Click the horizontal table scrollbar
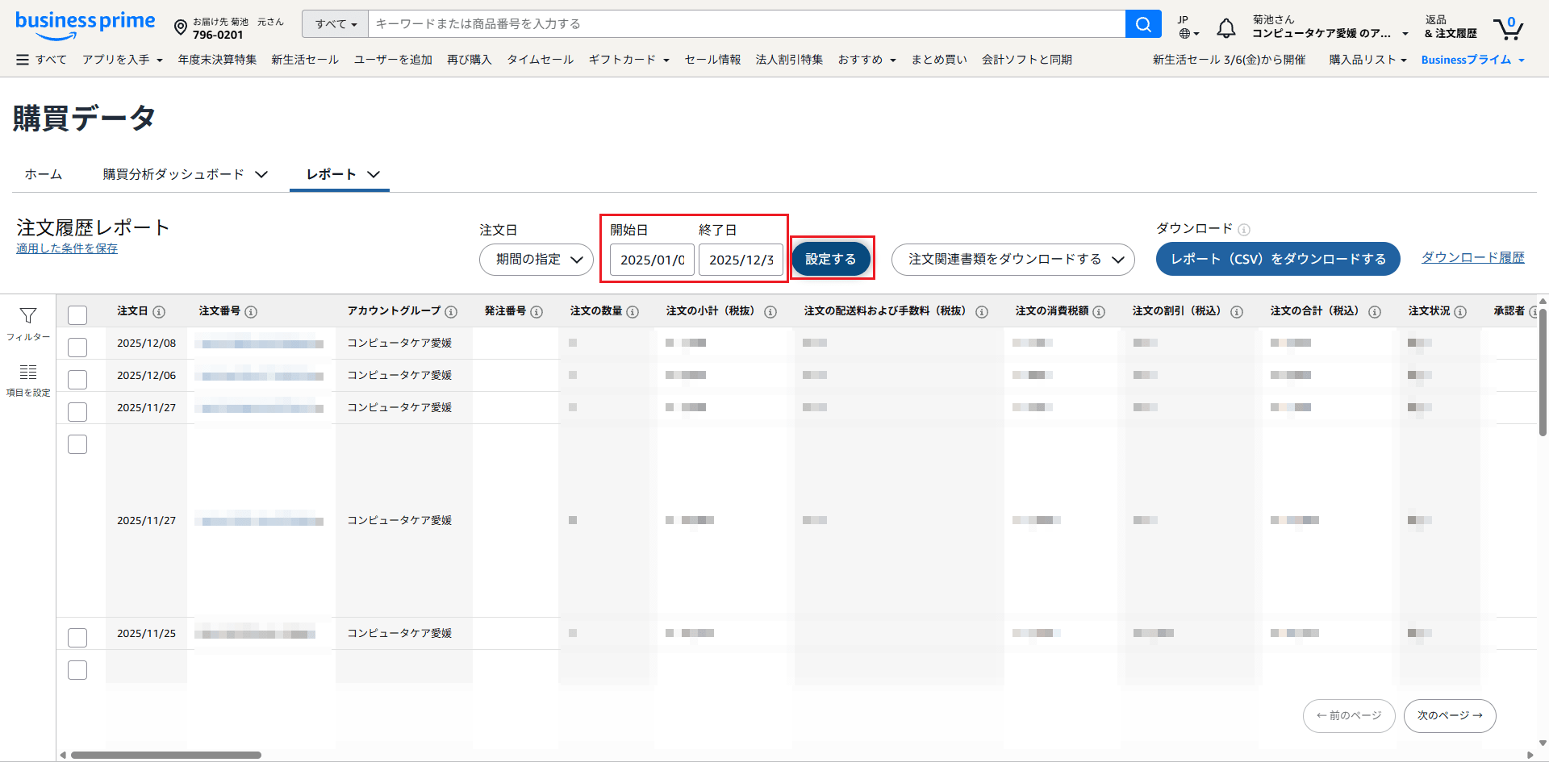Image resolution: width=1549 pixels, height=762 pixels. coord(166,755)
